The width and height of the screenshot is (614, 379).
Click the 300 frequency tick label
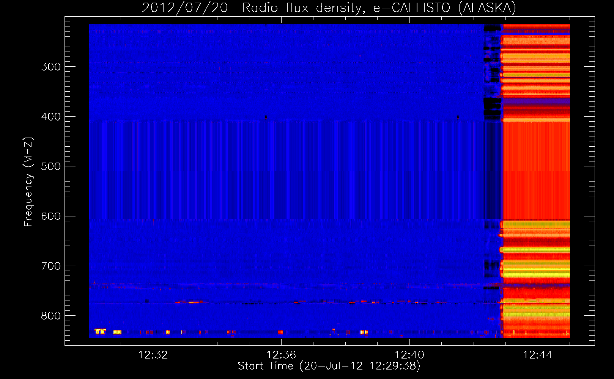[x=51, y=67]
